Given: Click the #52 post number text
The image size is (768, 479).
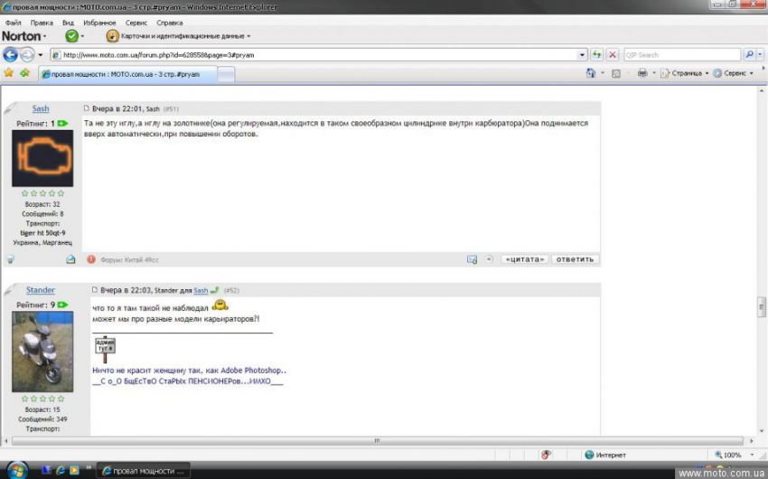Looking at the screenshot, I should coord(231,290).
